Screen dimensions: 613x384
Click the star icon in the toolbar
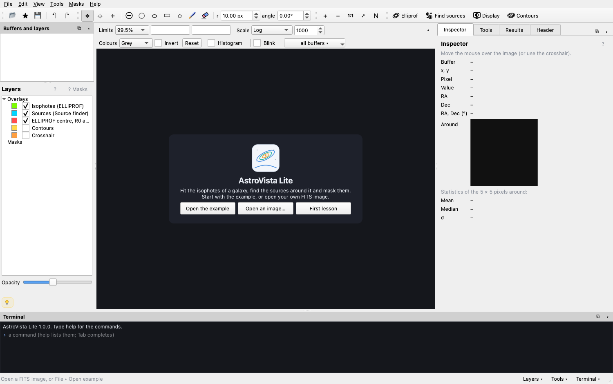pos(25,16)
